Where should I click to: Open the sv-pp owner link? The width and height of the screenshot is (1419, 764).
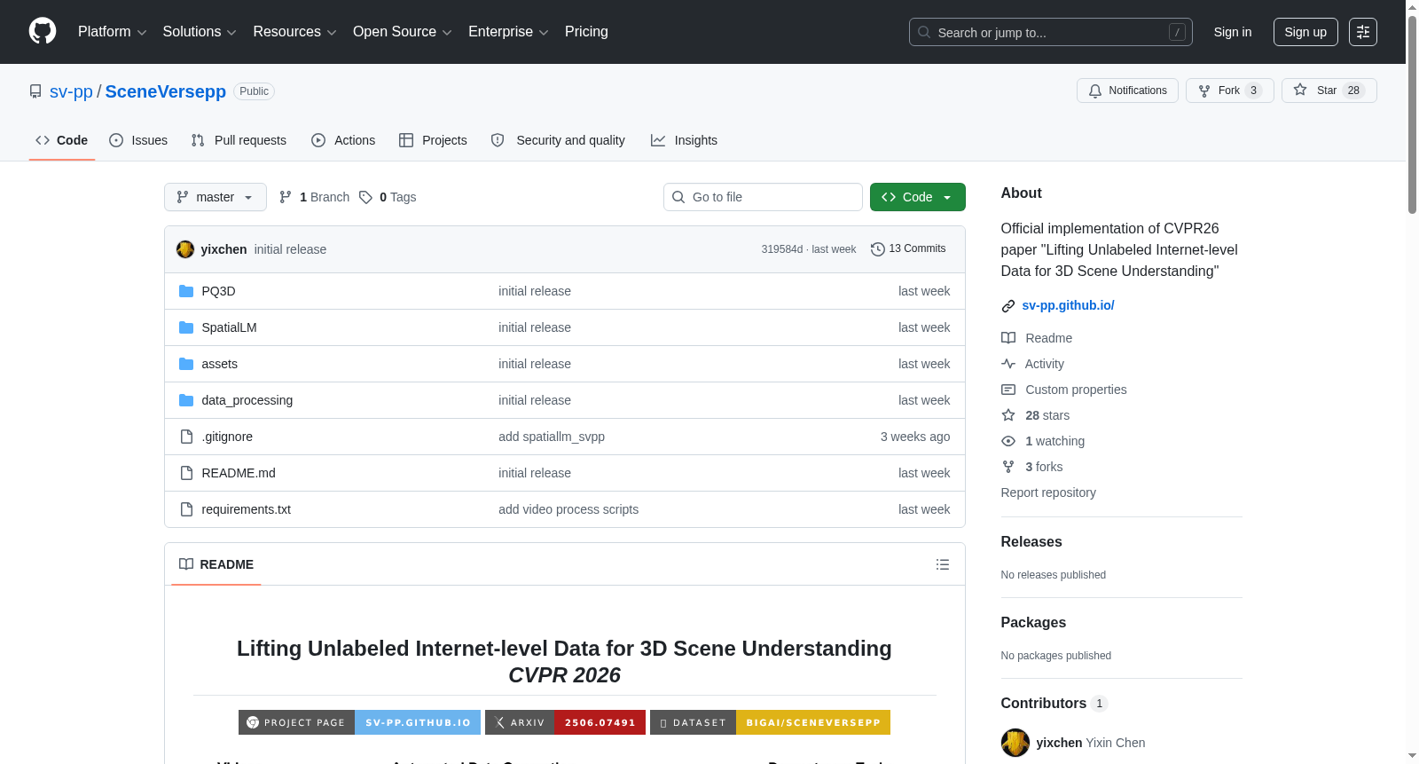tap(71, 91)
